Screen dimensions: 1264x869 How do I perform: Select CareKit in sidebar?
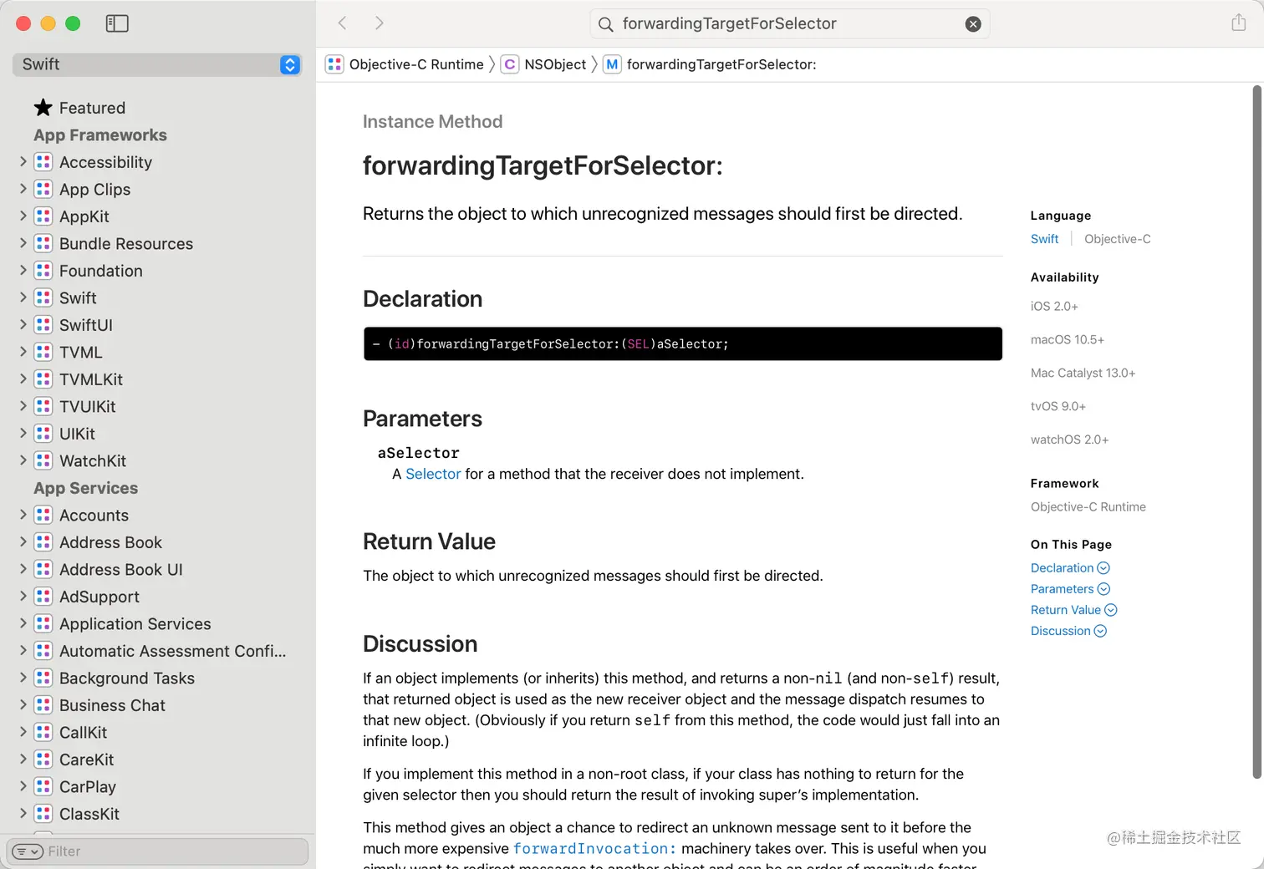click(x=86, y=760)
